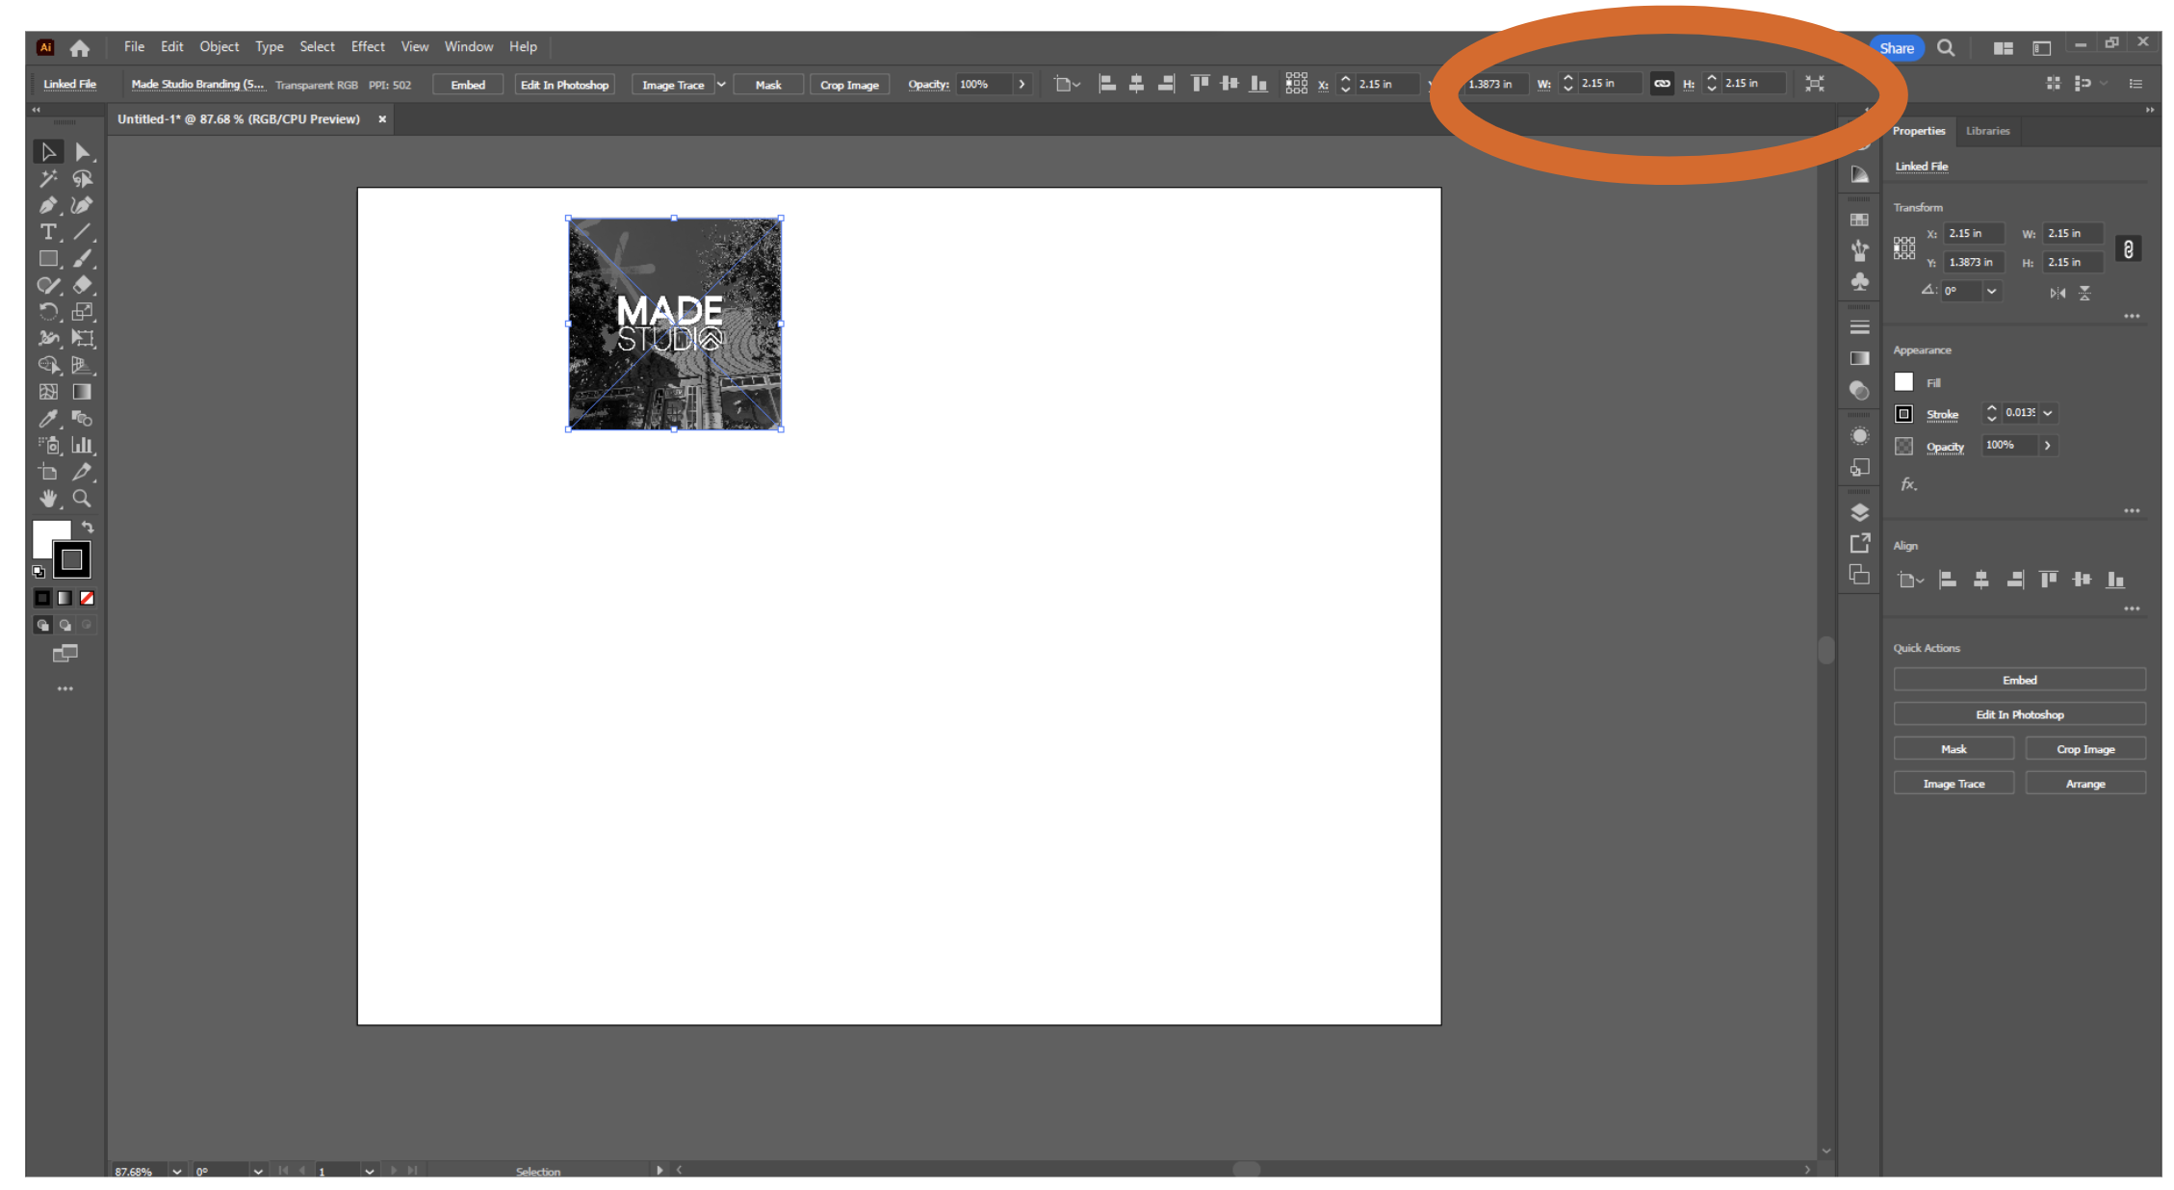The width and height of the screenshot is (2174, 1190).
Task: Select the Zoom tool
Action: point(82,499)
